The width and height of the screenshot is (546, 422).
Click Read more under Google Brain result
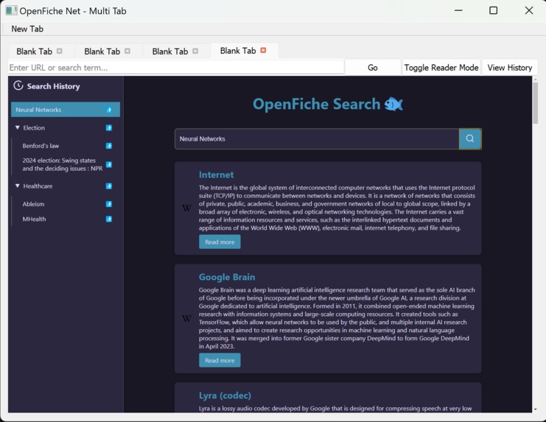pyautogui.click(x=220, y=360)
